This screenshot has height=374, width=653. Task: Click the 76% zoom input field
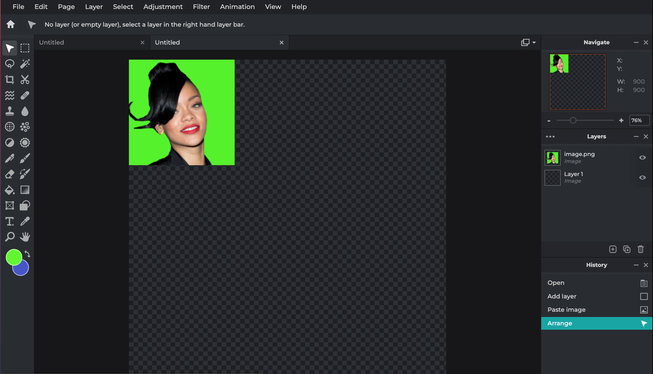(x=639, y=120)
